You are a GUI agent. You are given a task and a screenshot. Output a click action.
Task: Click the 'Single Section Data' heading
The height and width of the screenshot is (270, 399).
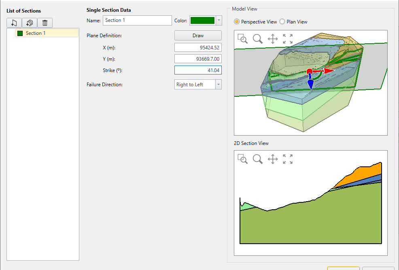(109, 10)
